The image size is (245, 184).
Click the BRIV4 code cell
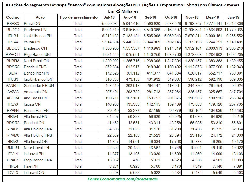coord(13,117)
